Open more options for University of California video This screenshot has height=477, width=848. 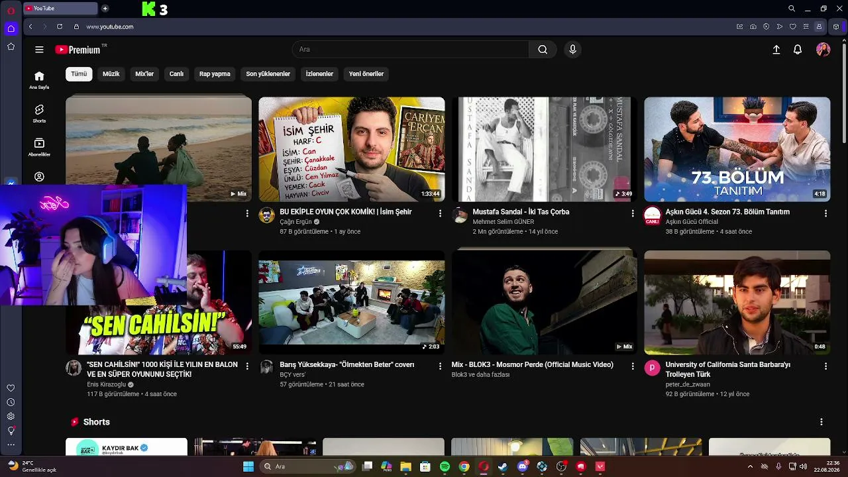825,366
